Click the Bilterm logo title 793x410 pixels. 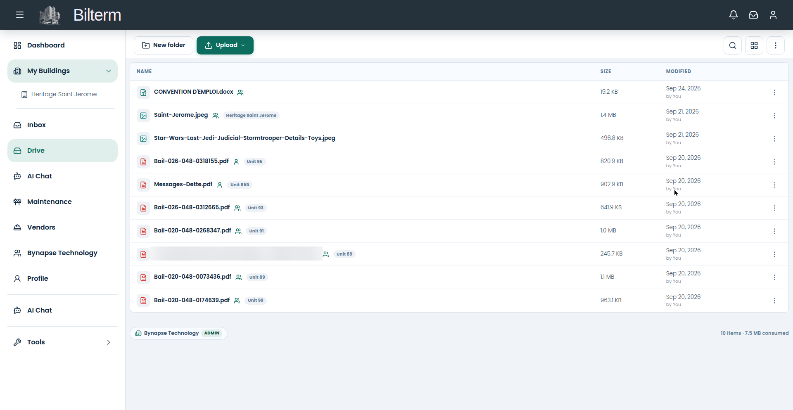pos(97,15)
